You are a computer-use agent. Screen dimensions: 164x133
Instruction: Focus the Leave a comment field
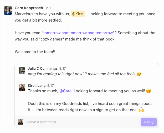click(83, 122)
